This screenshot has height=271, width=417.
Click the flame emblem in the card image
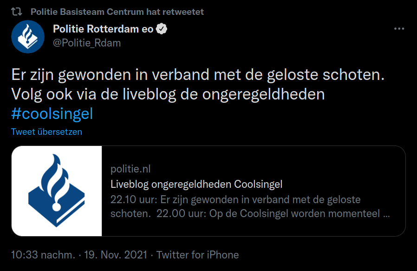click(54, 182)
